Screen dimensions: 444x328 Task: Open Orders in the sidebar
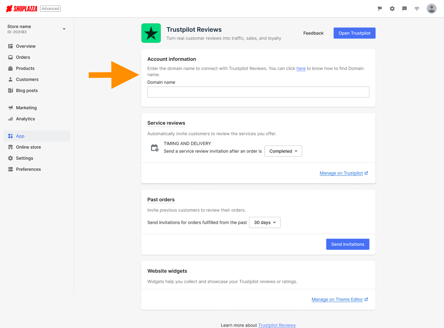[37, 57]
